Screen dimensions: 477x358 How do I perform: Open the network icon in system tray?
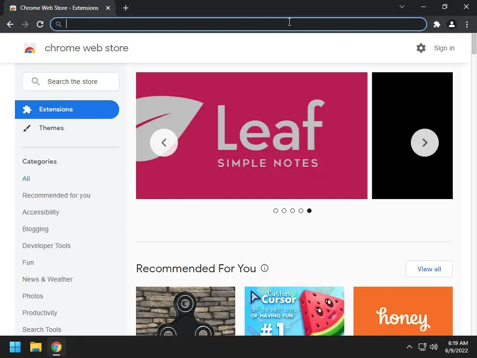(x=422, y=347)
